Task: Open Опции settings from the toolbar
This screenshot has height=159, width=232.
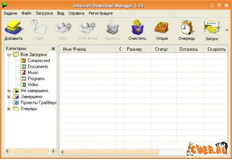Action: coord(162,27)
